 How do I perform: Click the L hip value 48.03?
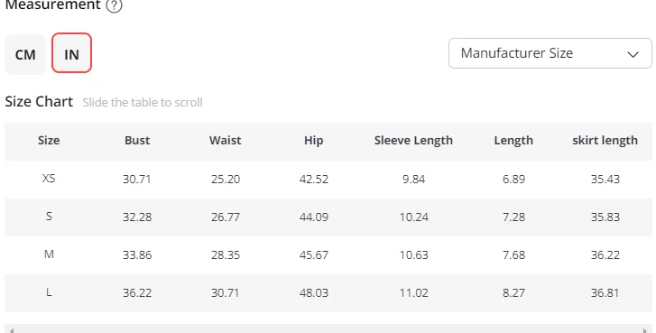[314, 292]
